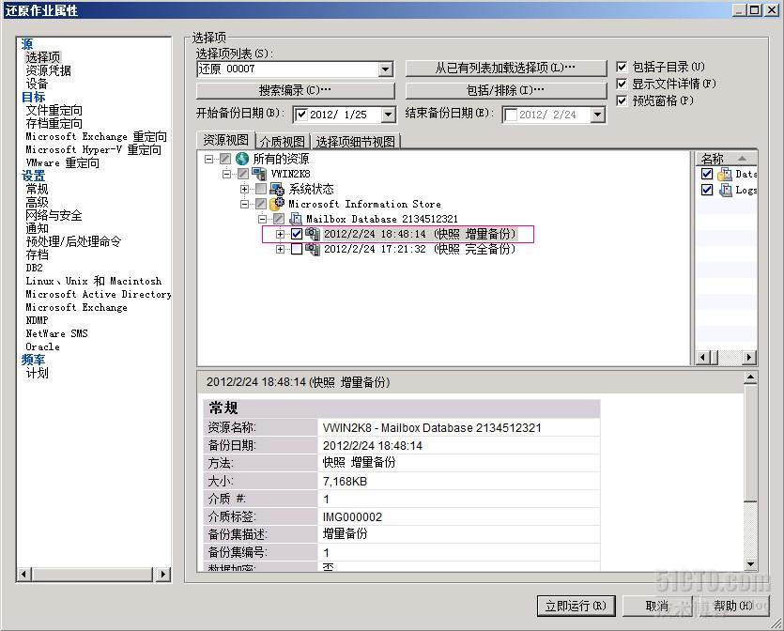Open 网络与安全 settings page
The width and height of the screenshot is (784, 631).
(54, 216)
